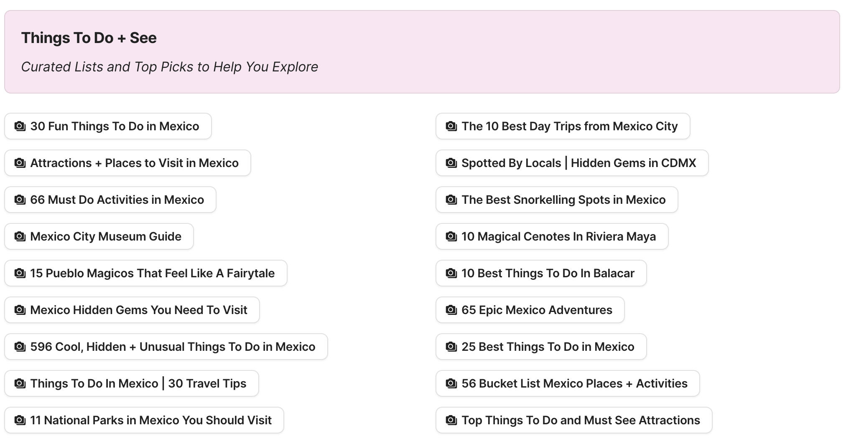Click the camera icon on "56 Bucket List Mexico Places + Activities"
846x441 pixels.
pos(451,383)
